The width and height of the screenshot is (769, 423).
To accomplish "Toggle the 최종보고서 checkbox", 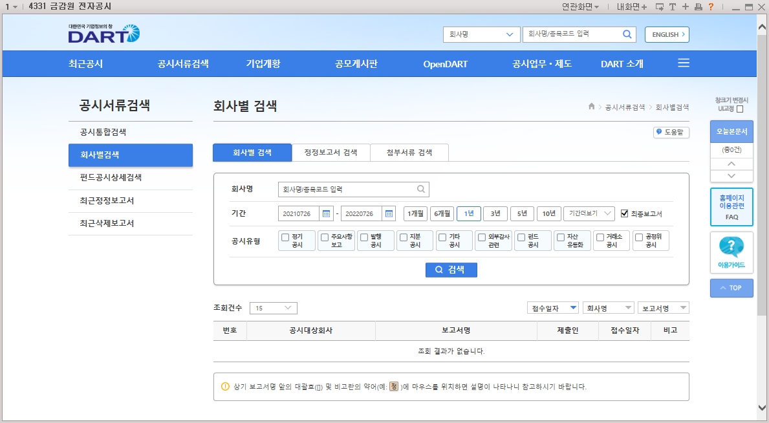I will click(x=624, y=213).
